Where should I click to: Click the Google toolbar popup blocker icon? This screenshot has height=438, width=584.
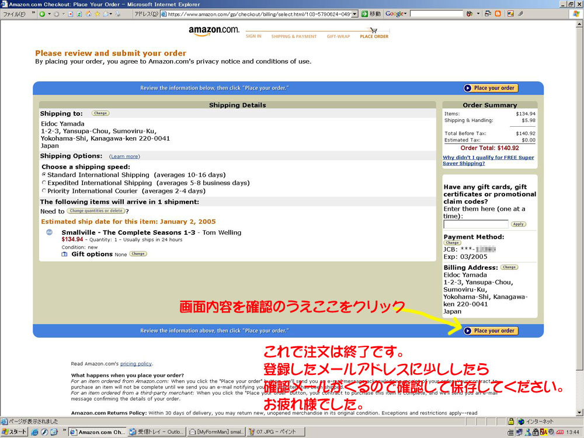pyautogui.click(x=488, y=14)
